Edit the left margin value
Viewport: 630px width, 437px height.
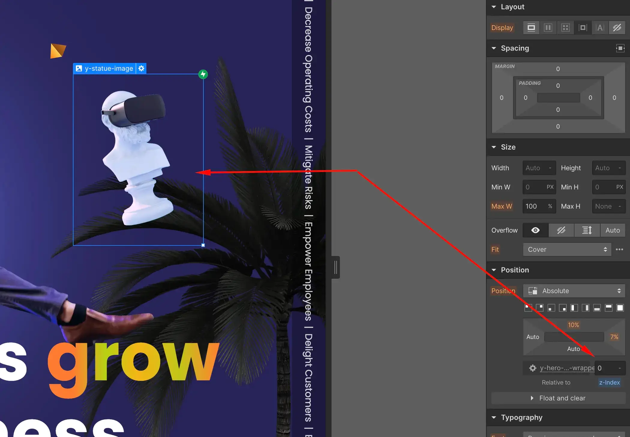(x=502, y=98)
